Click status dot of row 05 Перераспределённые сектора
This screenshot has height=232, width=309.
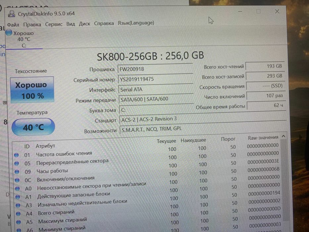(x=17, y=163)
